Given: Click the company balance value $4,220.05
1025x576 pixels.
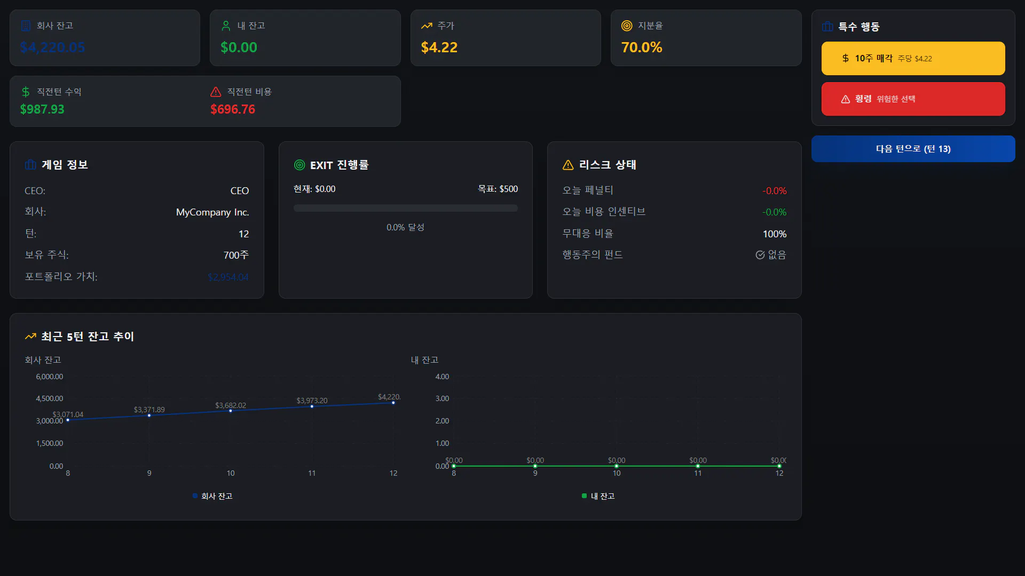Looking at the screenshot, I should 52,47.
